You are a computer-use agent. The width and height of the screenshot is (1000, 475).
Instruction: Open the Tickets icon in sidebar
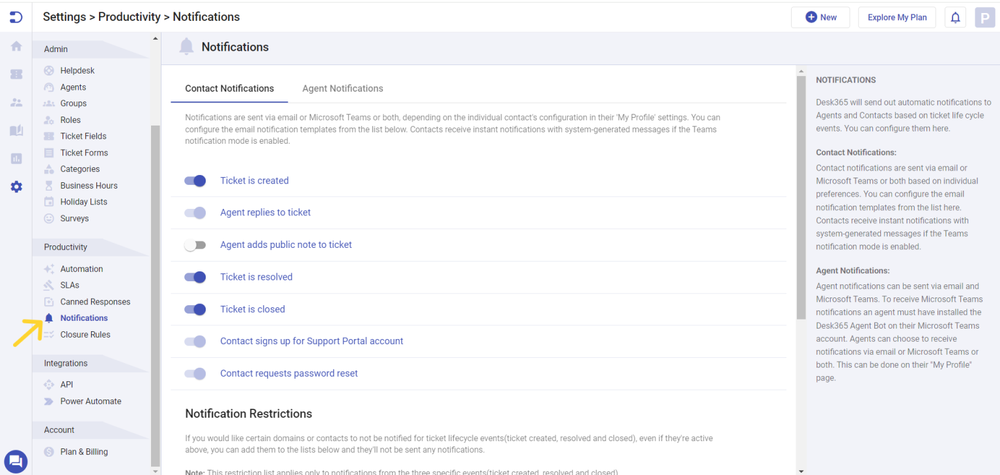point(16,74)
